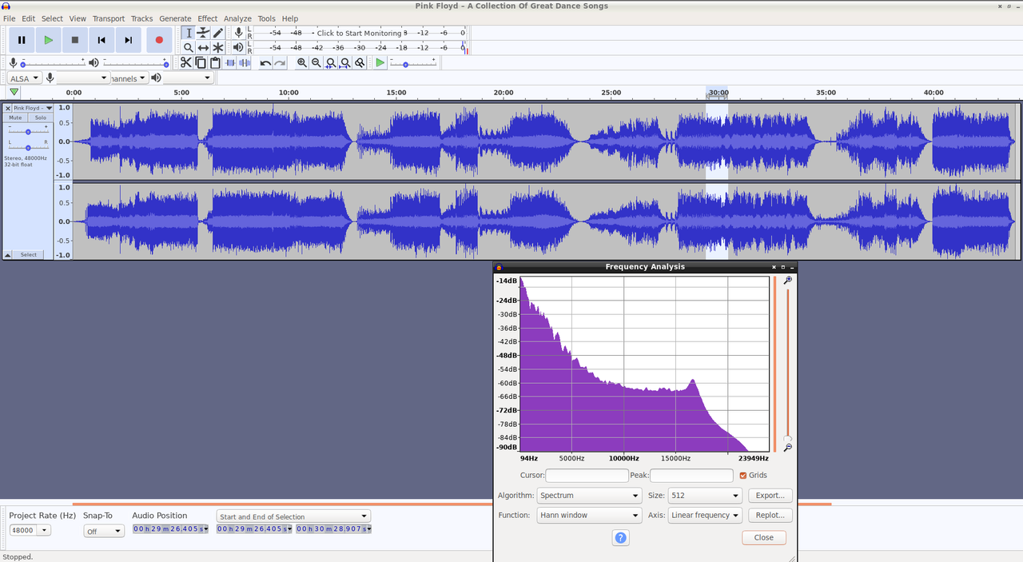
Task: Click the Zoom In toolbar icon
Action: tap(302, 63)
